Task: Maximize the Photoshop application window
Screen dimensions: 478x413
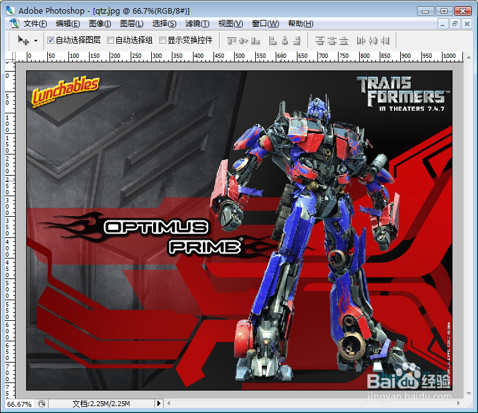Action: [444, 11]
